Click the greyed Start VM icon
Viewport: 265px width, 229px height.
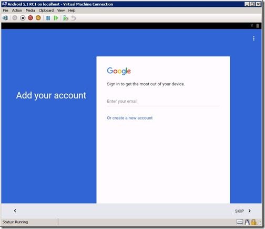(15, 18)
